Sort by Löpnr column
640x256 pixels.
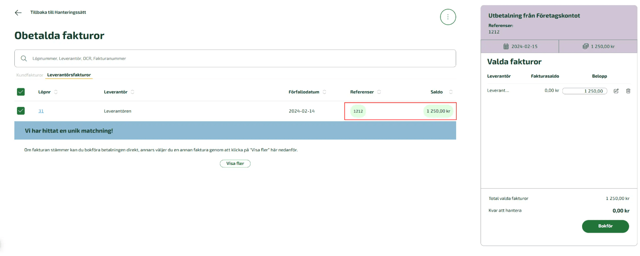point(56,92)
